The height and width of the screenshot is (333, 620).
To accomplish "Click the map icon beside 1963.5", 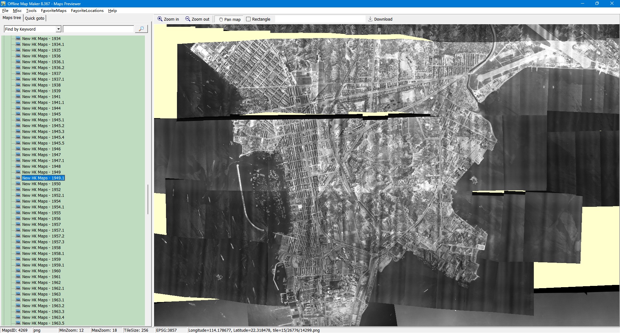I will [18, 323].
